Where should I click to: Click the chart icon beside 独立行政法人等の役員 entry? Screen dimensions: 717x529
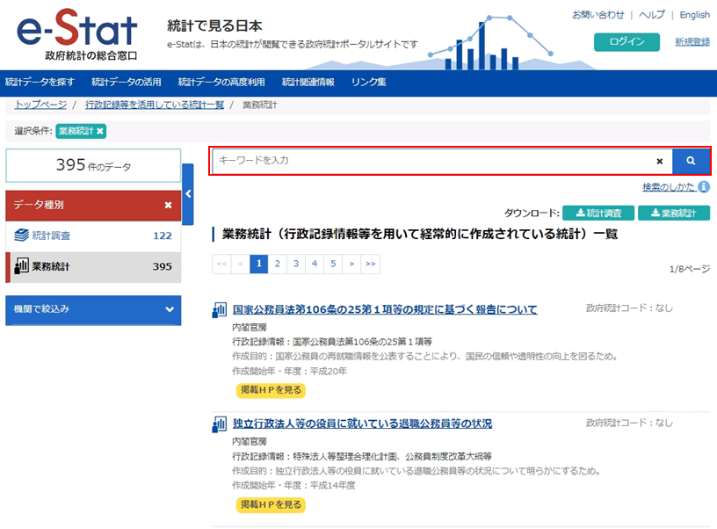(219, 424)
